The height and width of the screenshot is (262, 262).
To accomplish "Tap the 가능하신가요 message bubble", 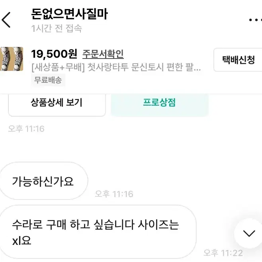I will click(44, 181).
